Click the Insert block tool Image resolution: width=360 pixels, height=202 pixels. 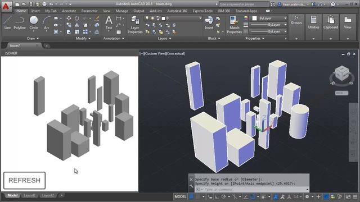[209, 23]
